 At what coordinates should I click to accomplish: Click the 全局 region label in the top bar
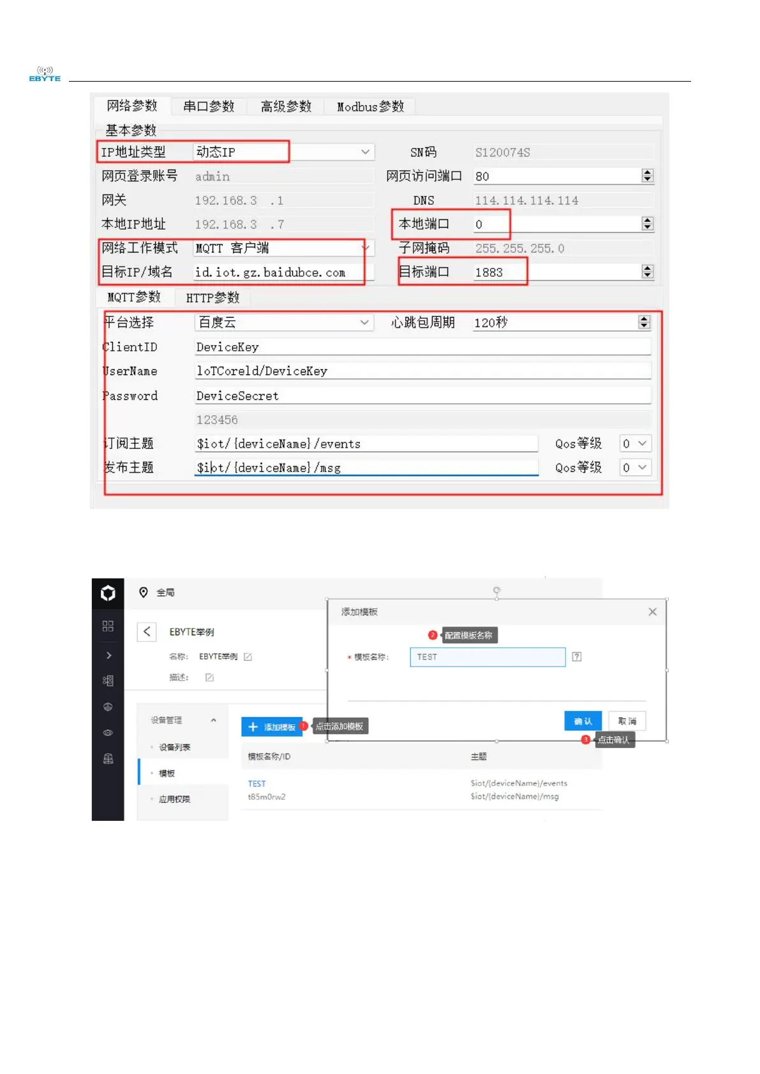click(165, 592)
